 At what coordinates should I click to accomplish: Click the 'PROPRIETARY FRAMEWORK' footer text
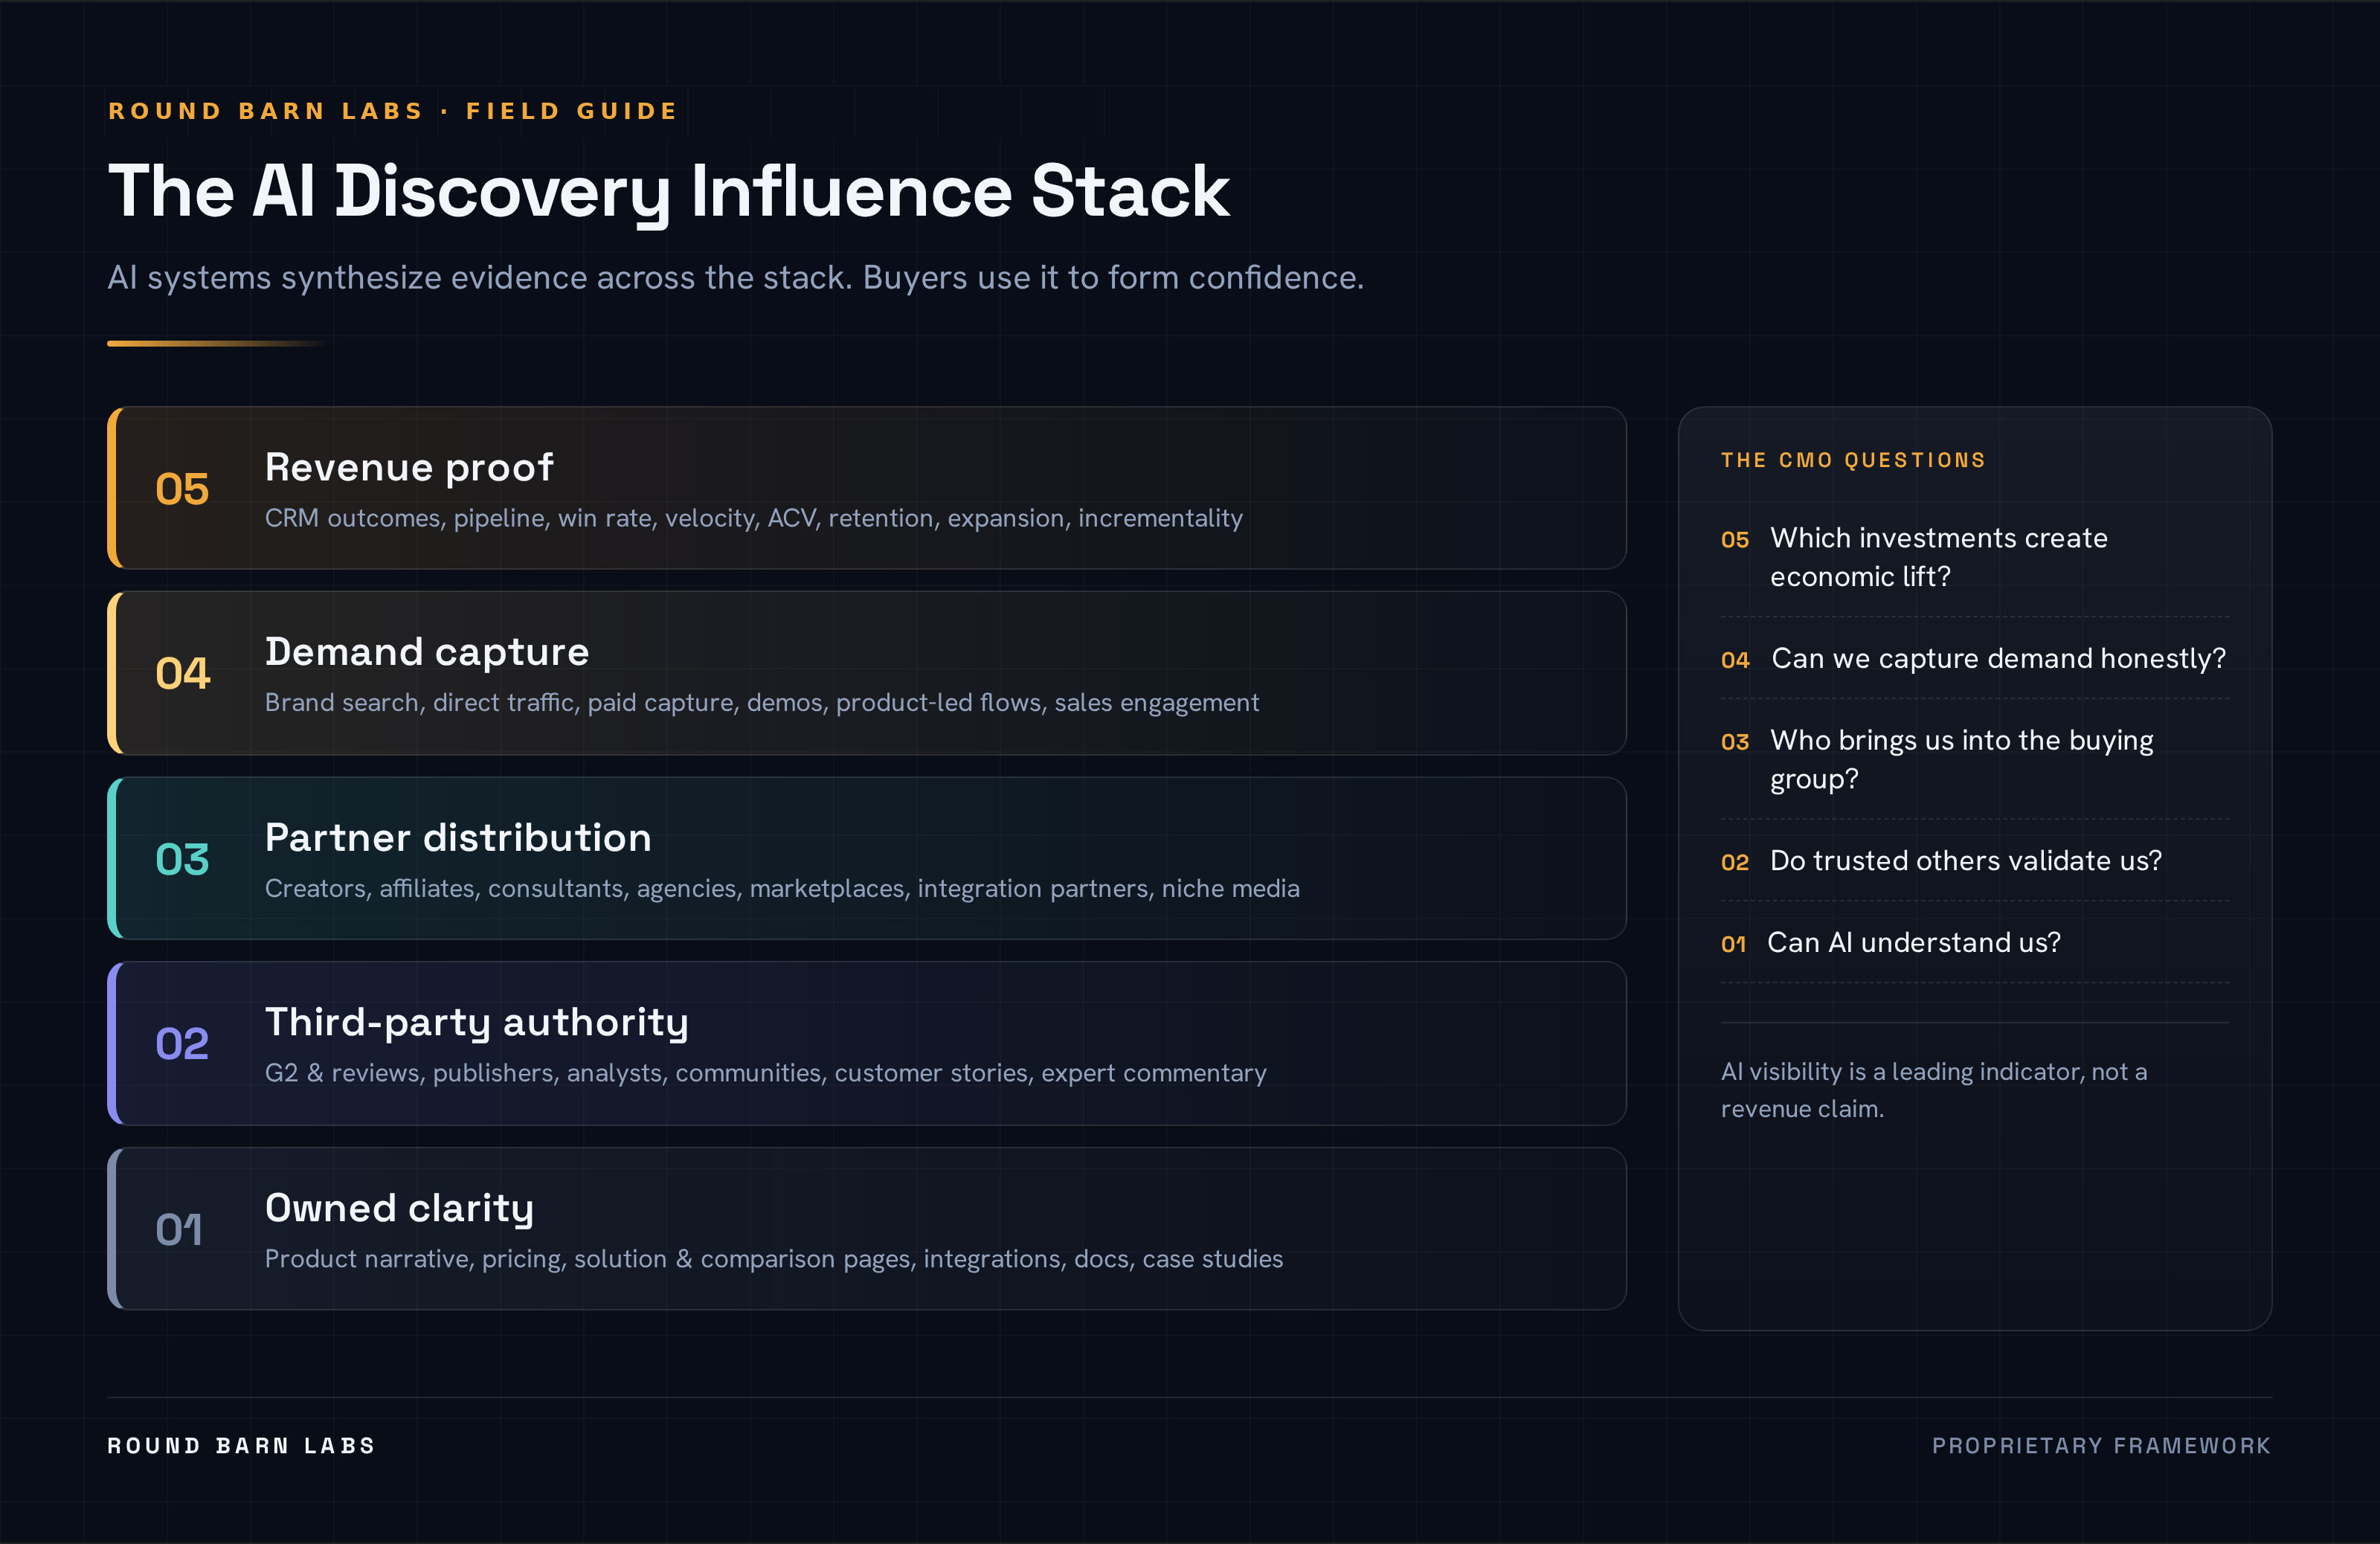[2101, 1445]
